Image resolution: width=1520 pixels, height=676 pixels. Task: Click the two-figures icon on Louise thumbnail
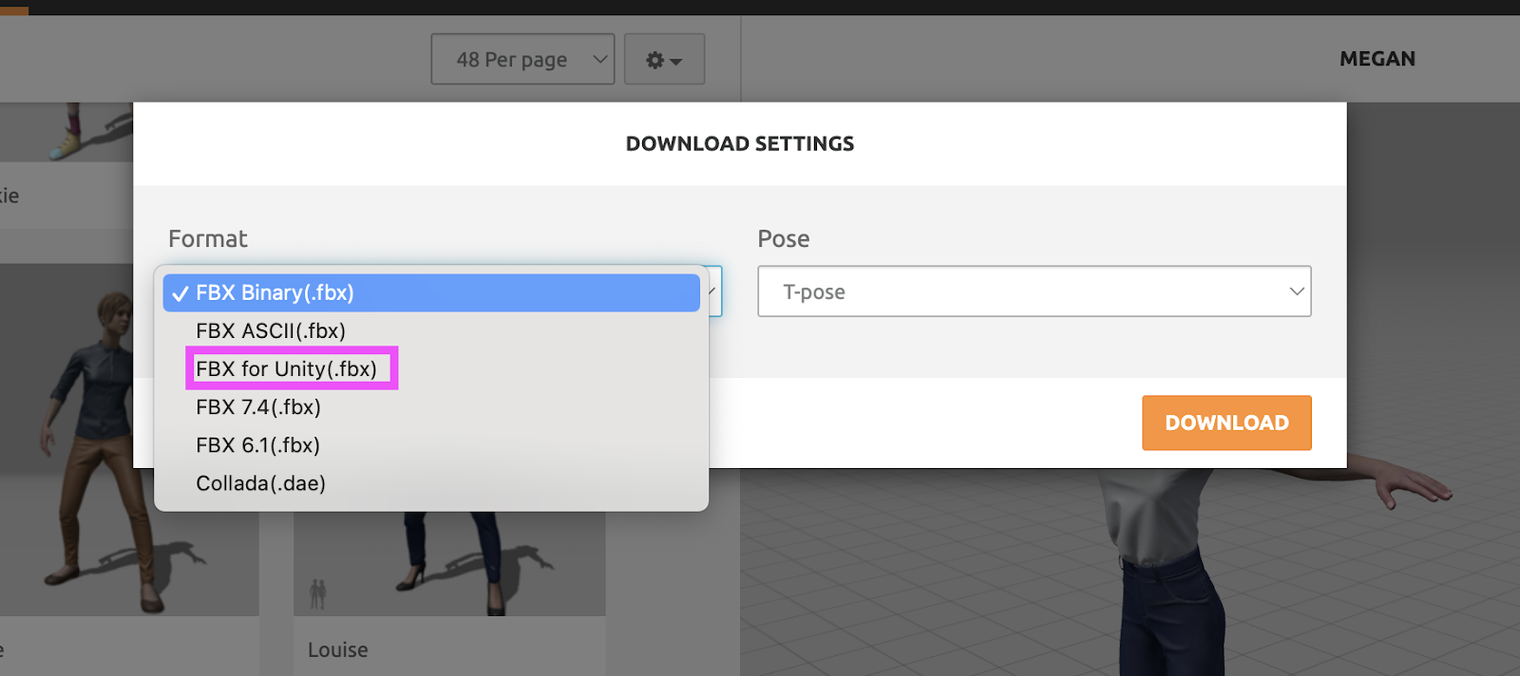[x=318, y=594]
